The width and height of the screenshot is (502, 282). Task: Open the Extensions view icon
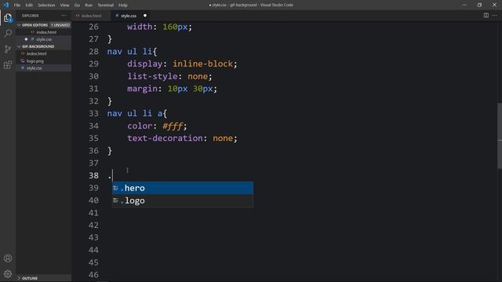(8, 65)
